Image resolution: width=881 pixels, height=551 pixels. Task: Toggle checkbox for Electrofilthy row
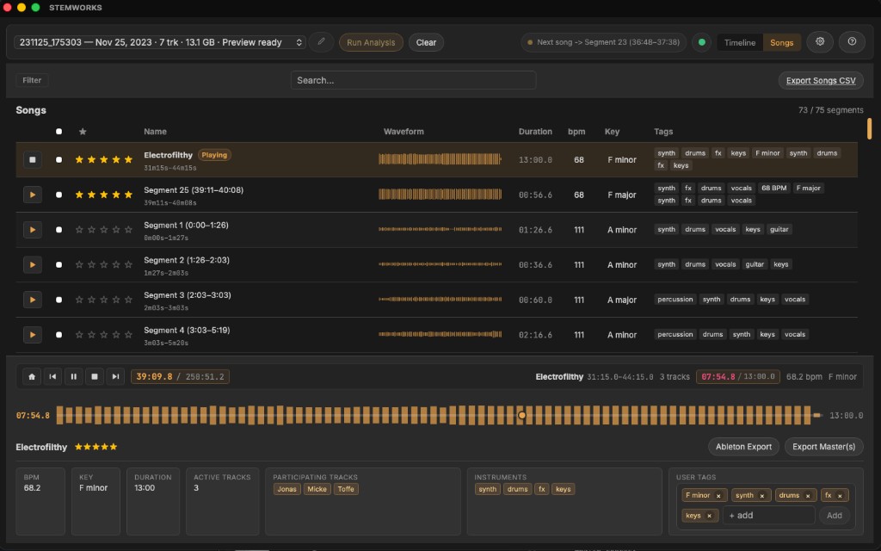(59, 159)
